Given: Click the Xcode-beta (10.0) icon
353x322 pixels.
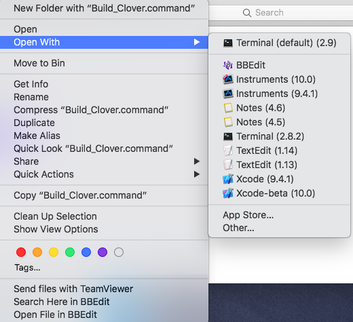Looking at the screenshot, I should (x=228, y=193).
